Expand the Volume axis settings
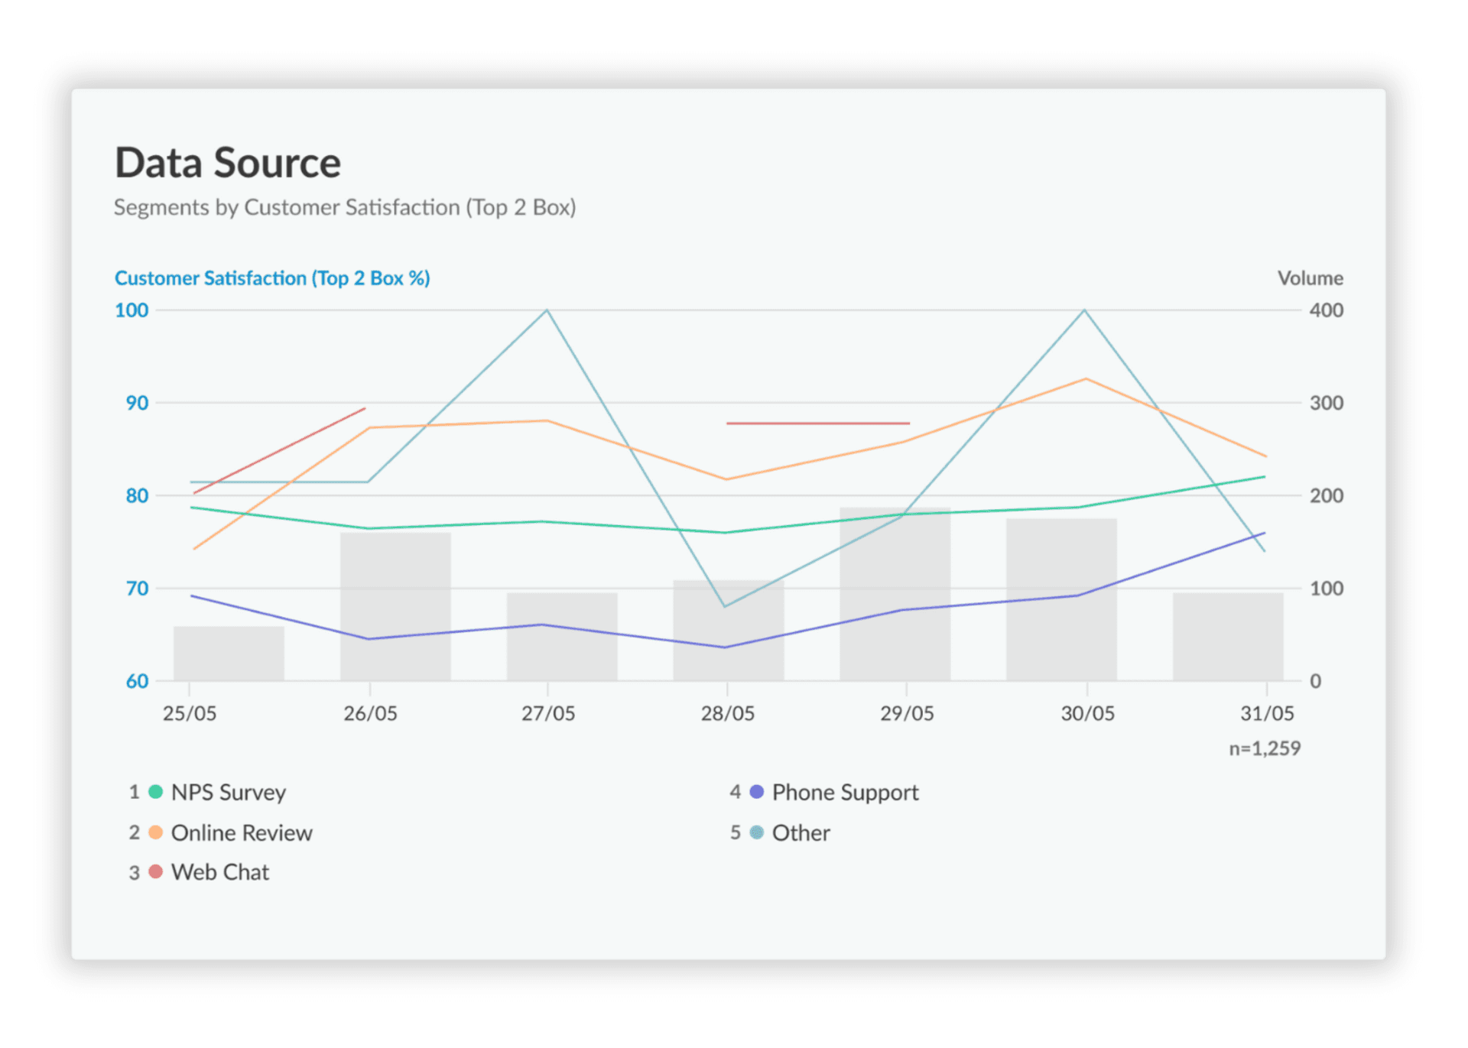The image size is (1468, 1048). pos(1310,278)
